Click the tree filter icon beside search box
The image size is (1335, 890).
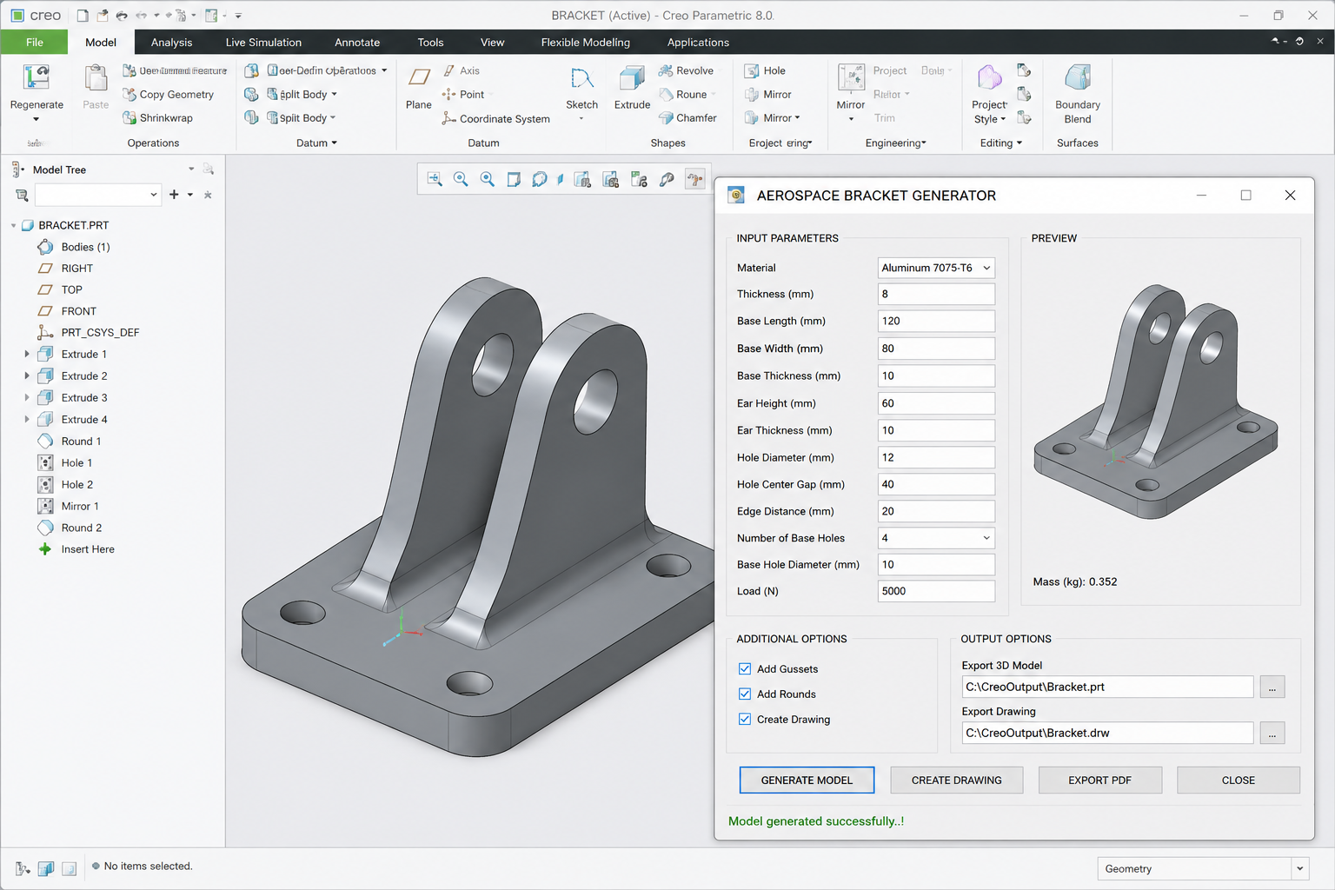[22, 195]
